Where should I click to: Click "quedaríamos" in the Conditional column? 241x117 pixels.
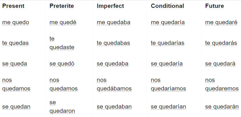[x=168, y=89]
